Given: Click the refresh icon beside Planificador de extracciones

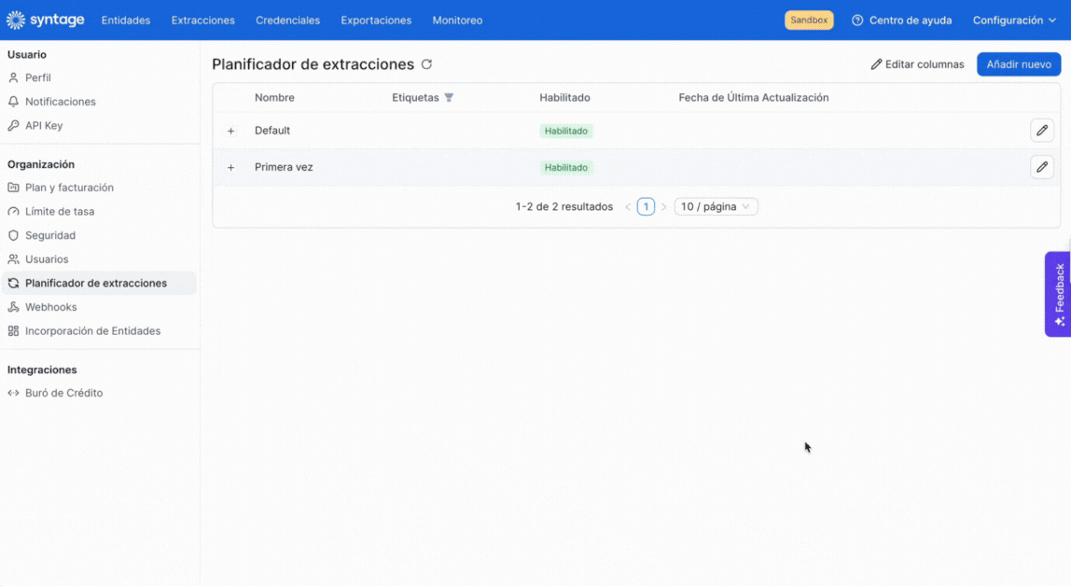Looking at the screenshot, I should coord(427,64).
